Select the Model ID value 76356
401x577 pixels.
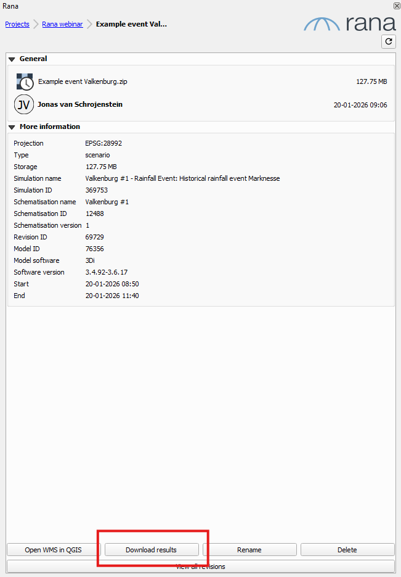(95, 249)
